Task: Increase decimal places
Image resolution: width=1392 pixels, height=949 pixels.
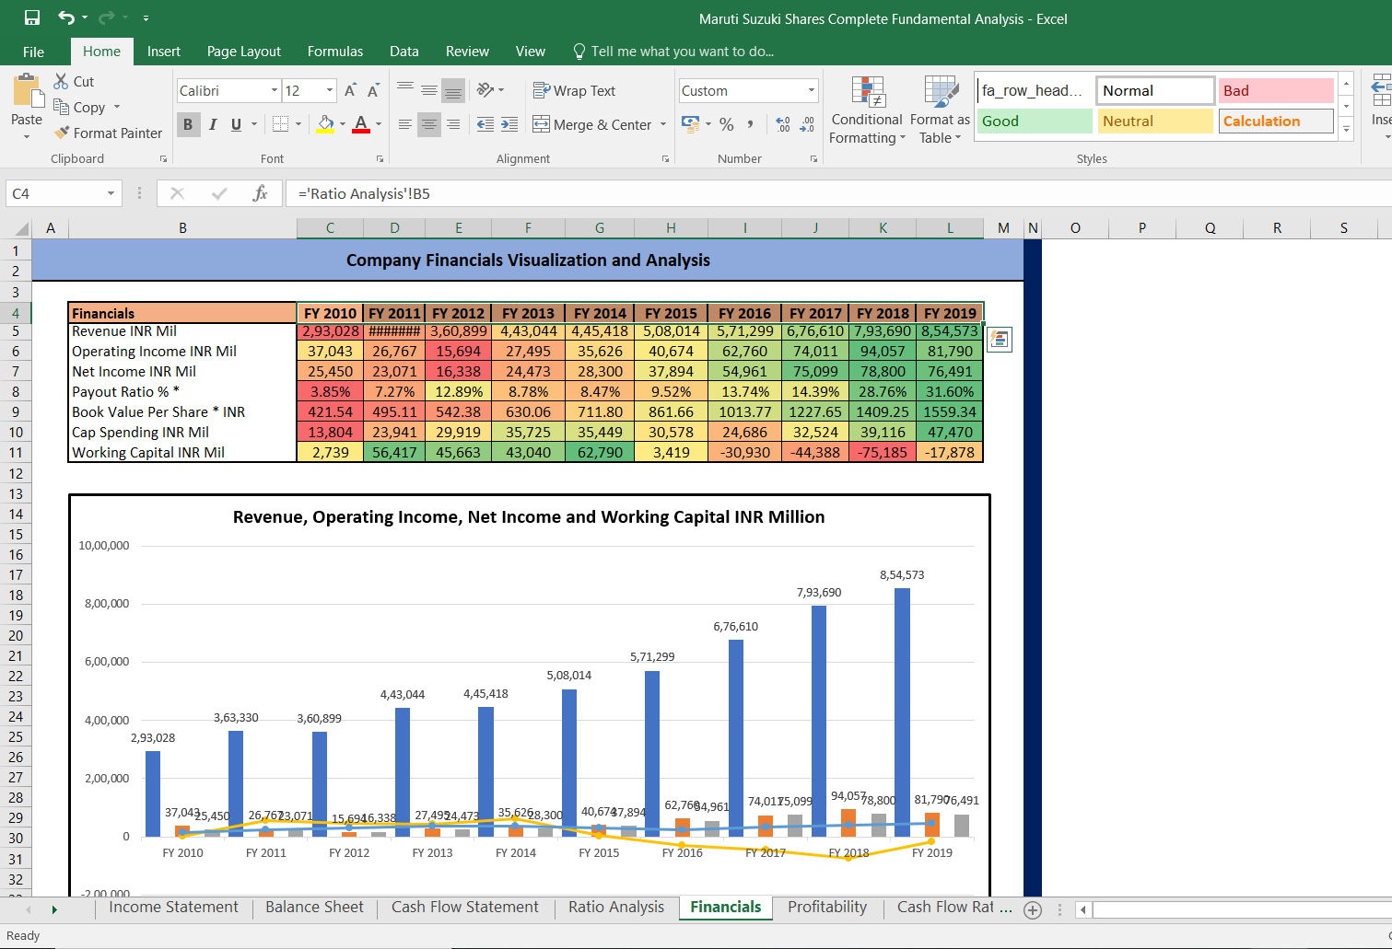Action: (x=783, y=124)
